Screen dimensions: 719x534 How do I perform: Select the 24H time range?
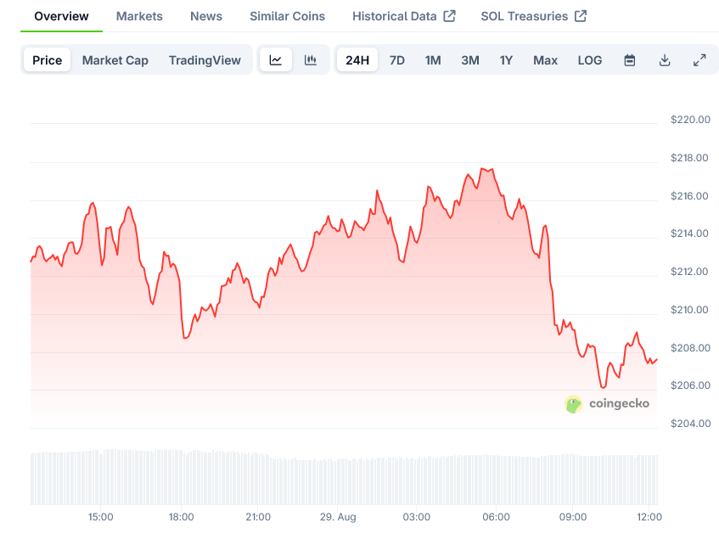click(x=357, y=60)
